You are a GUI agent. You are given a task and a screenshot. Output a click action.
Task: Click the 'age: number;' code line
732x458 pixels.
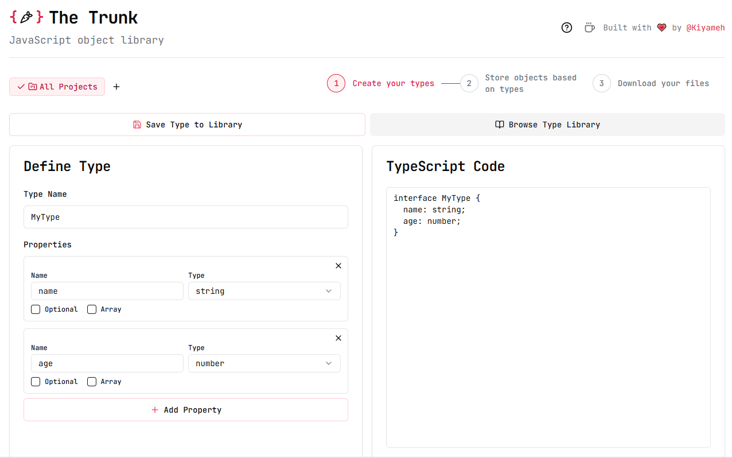432,221
